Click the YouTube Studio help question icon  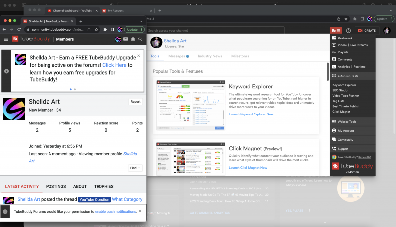click(348, 31)
